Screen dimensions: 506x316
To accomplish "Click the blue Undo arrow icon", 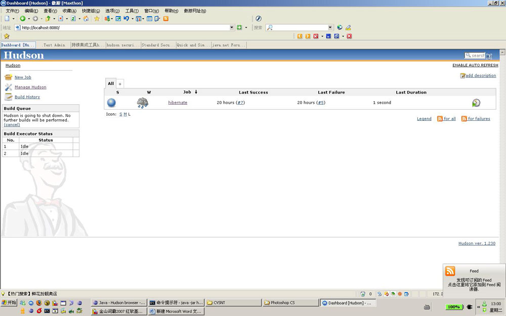I will (126, 19).
